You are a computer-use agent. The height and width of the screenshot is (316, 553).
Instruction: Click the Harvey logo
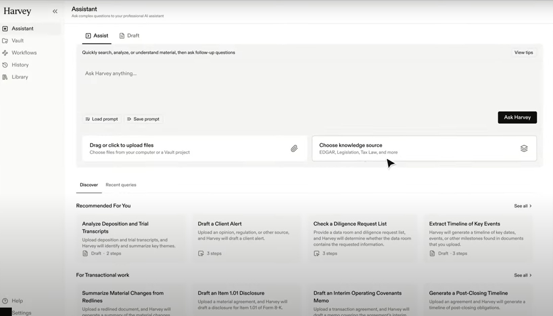[x=17, y=11]
